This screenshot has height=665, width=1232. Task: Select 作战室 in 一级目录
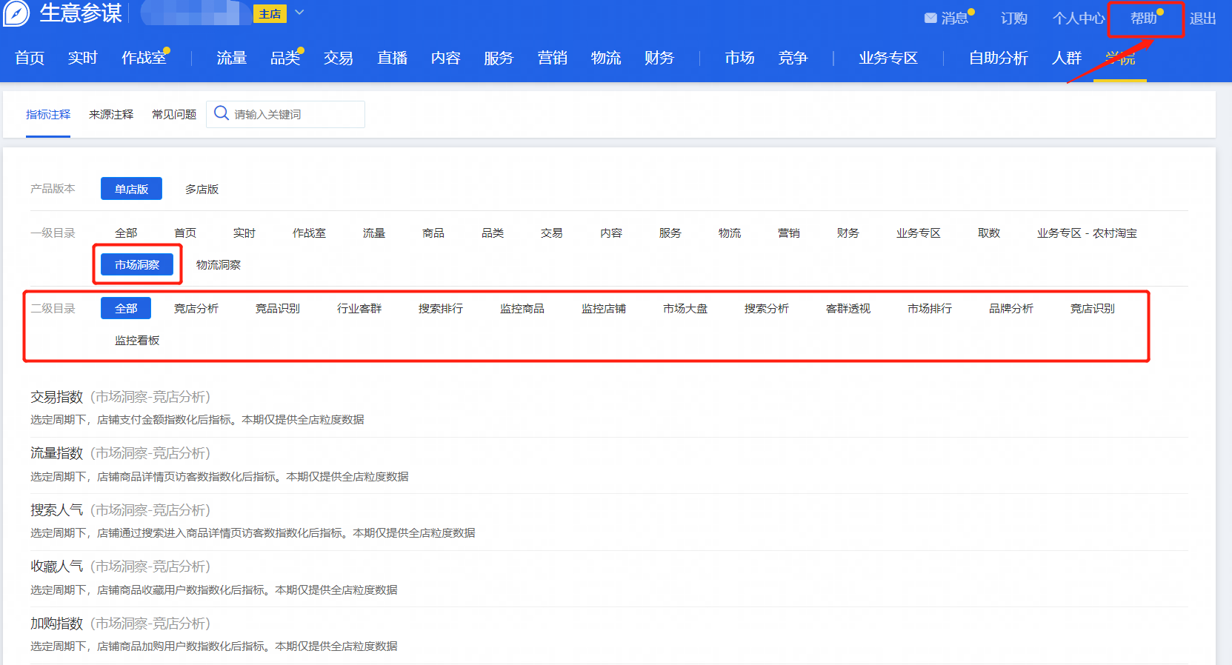click(x=309, y=233)
